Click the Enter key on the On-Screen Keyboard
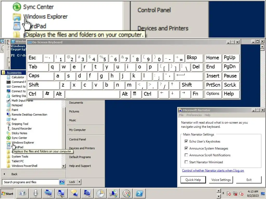 (x=189, y=76)
